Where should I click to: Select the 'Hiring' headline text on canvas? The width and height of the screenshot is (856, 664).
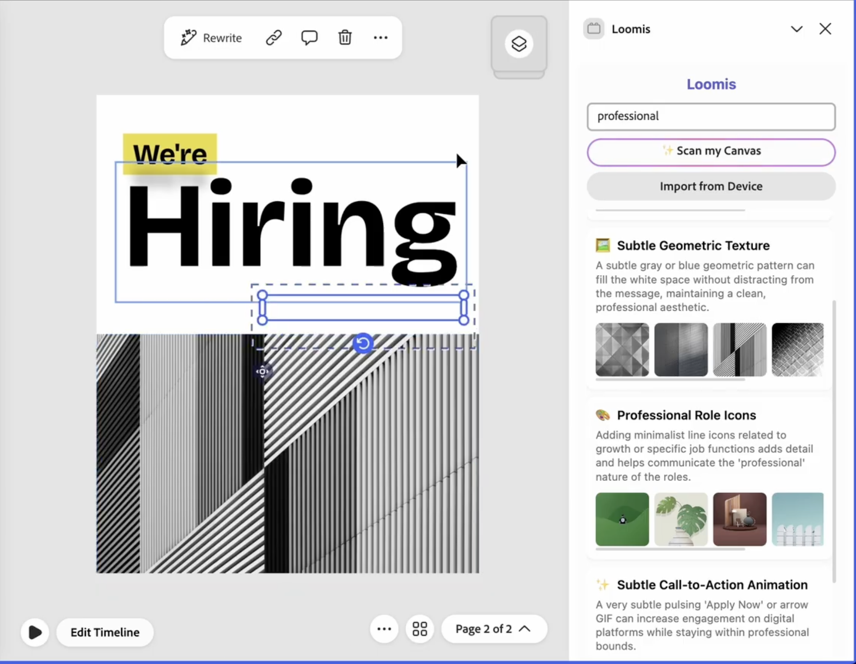tap(292, 232)
